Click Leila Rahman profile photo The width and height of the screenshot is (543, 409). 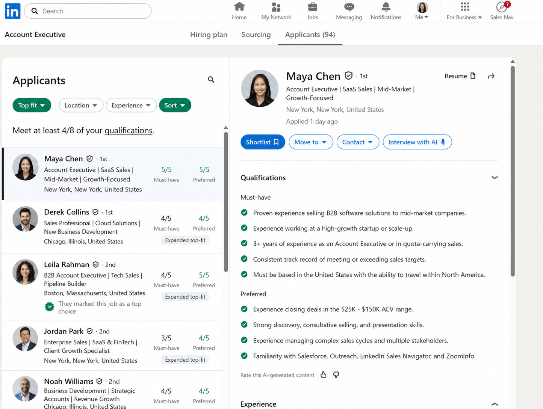tap(25, 272)
